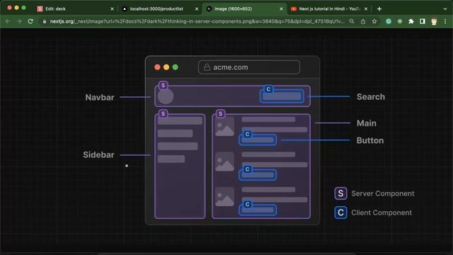Click the YouTube favicon on the tutorial tab
The image size is (453, 255).
coord(294,9)
